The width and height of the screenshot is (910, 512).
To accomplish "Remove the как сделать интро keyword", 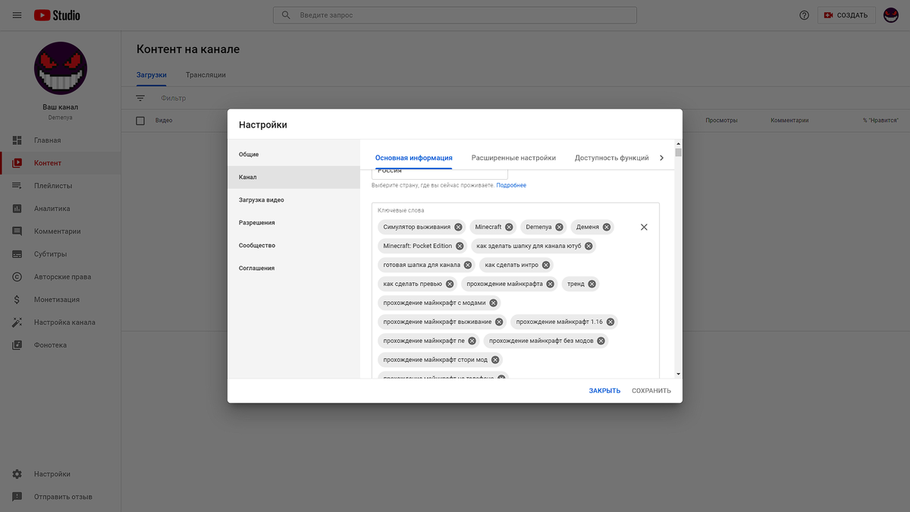I will tap(546, 265).
